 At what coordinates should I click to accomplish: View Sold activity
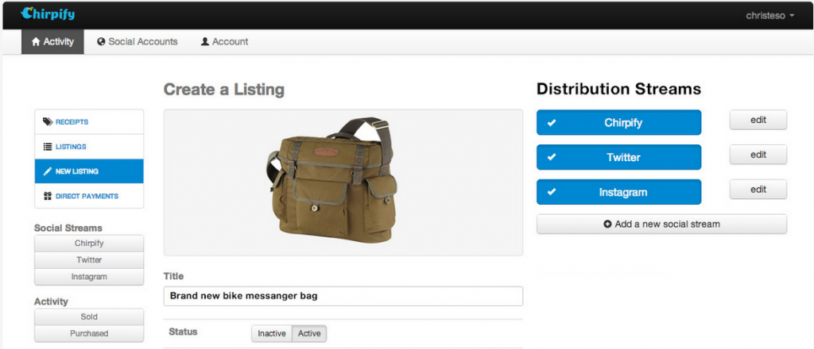(89, 317)
